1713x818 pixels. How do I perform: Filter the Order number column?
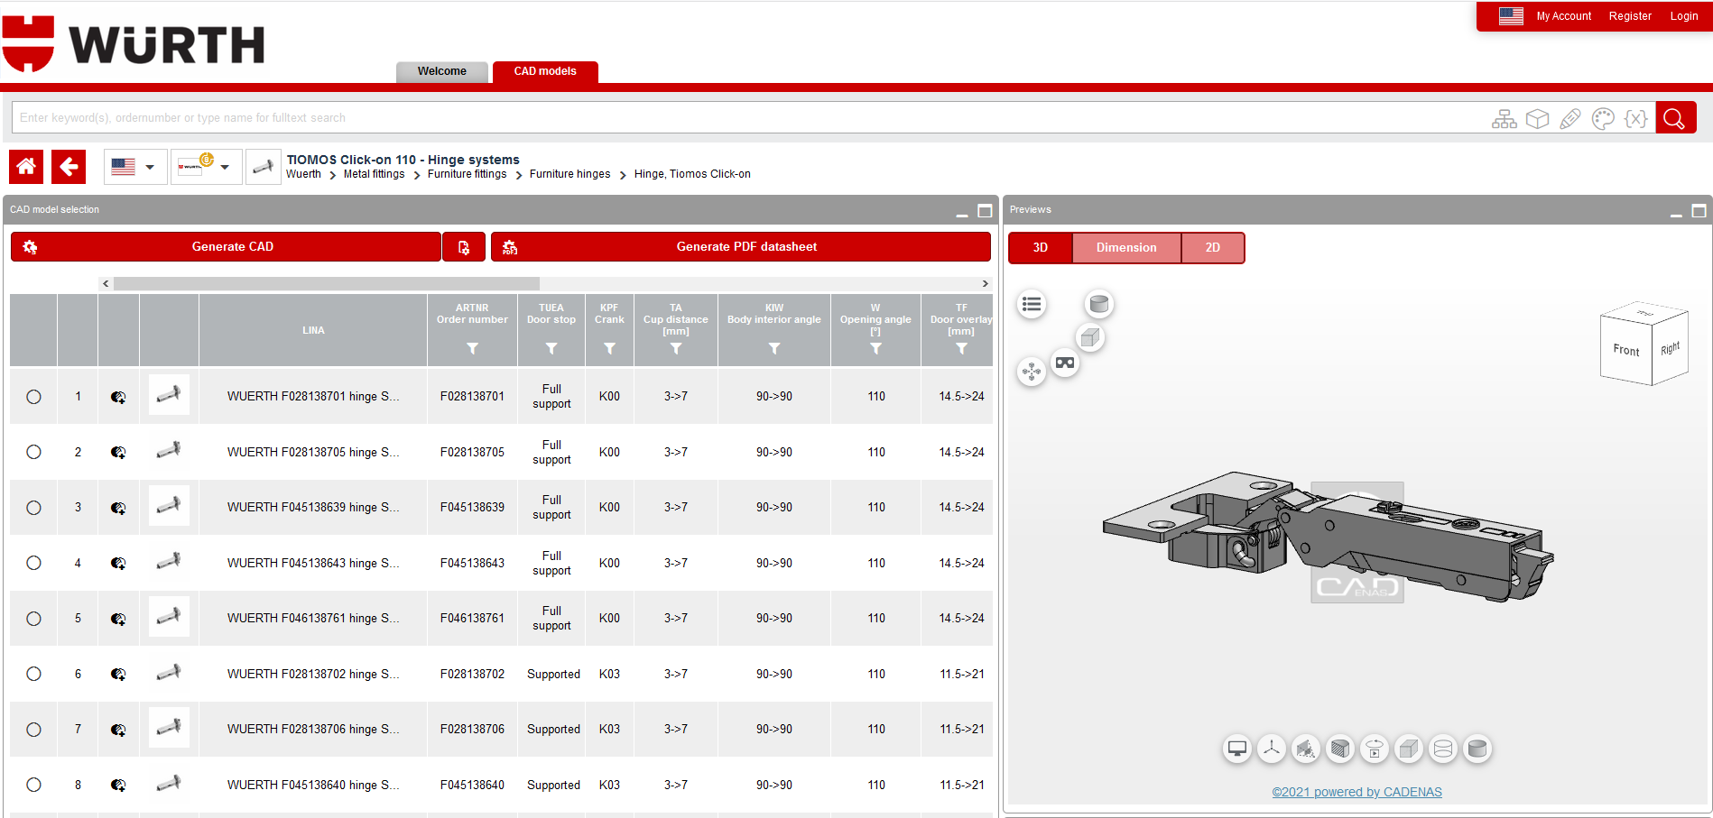click(472, 349)
